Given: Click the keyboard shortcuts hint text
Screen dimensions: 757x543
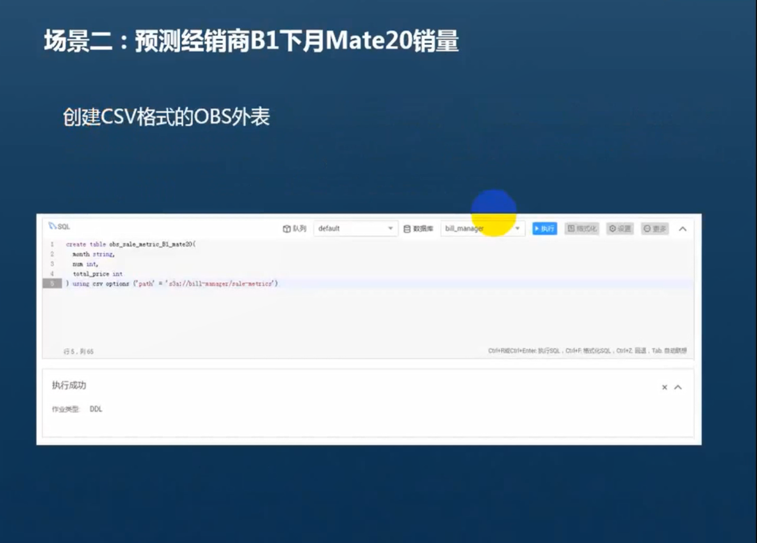Looking at the screenshot, I should (587, 350).
